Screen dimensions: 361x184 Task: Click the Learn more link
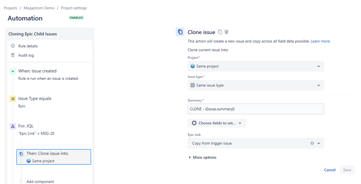320,41
